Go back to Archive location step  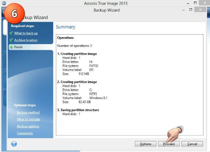[26, 40]
